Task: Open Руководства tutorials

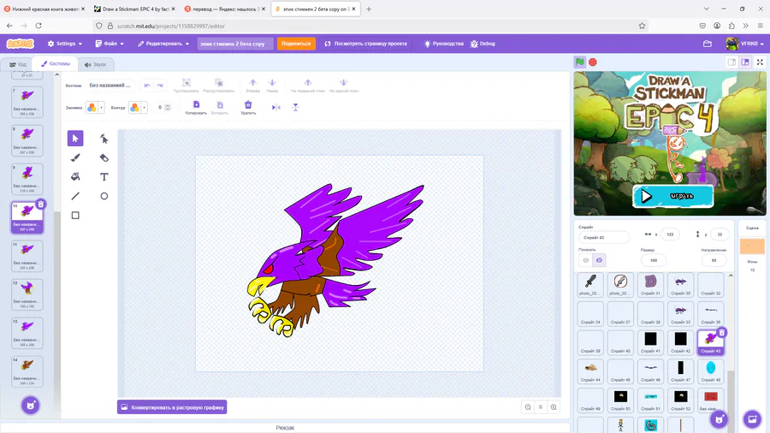Action: [443, 44]
